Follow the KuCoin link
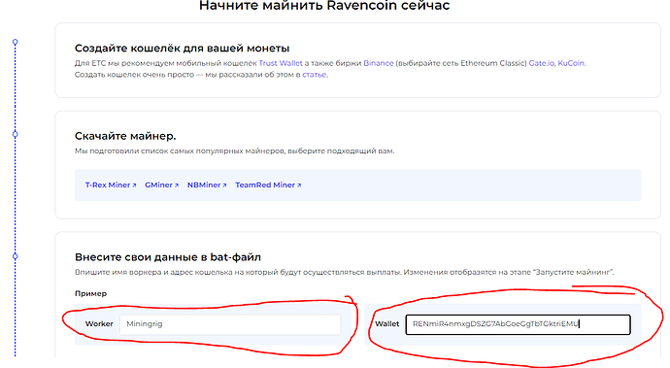 571,63
